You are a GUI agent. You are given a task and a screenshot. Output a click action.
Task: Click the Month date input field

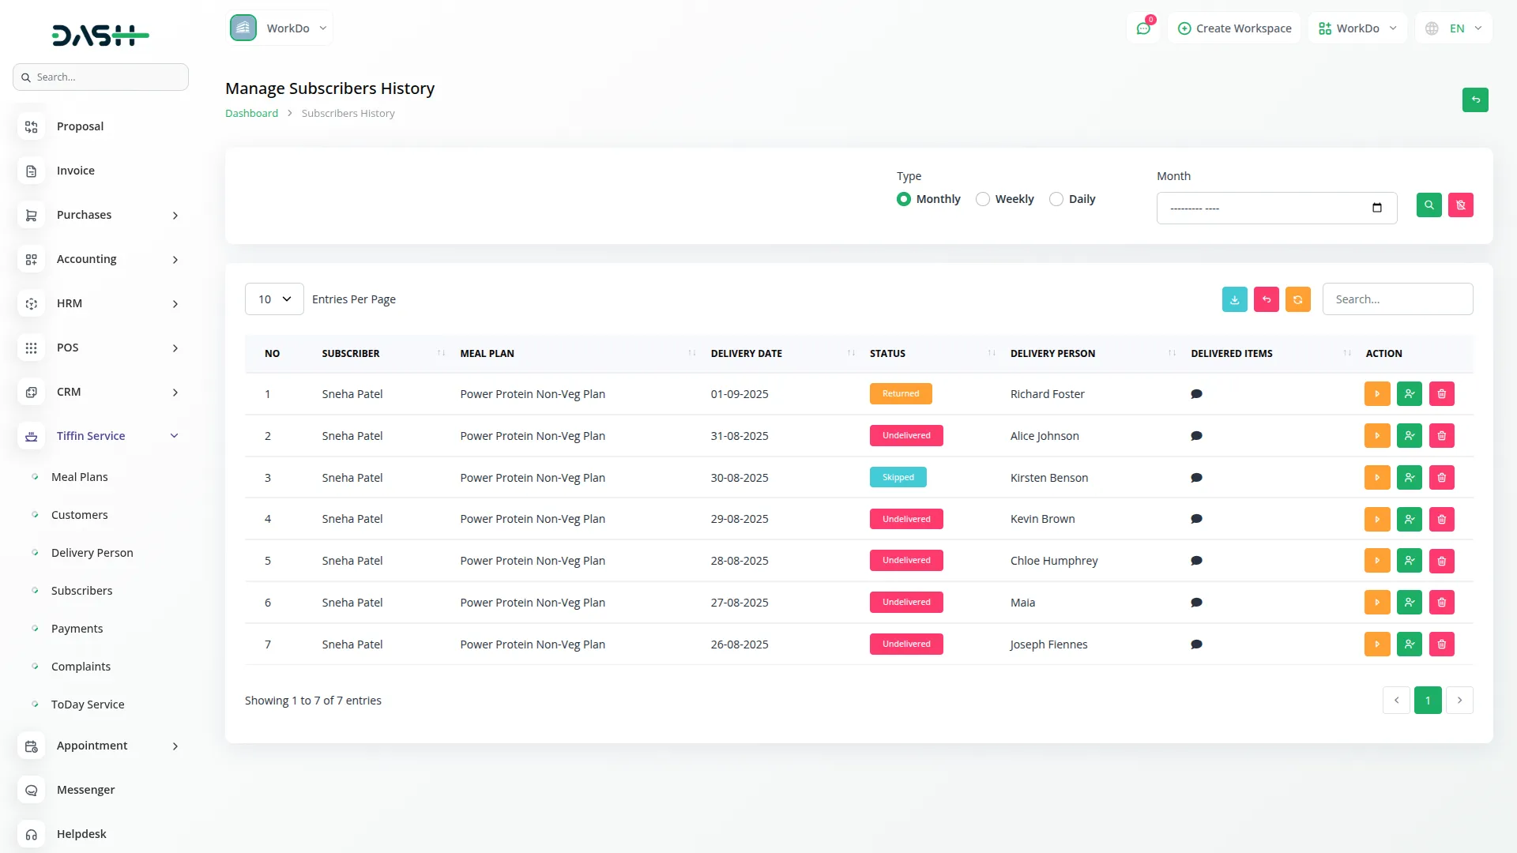click(x=1276, y=209)
